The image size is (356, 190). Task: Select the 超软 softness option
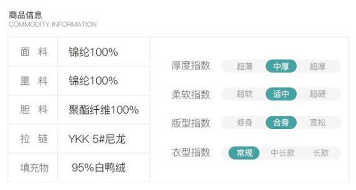[x=244, y=94]
